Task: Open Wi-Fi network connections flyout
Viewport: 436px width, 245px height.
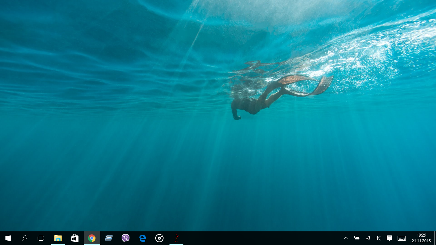Action: coord(368,238)
